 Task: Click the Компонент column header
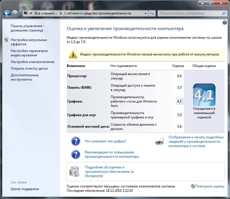[76, 66]
